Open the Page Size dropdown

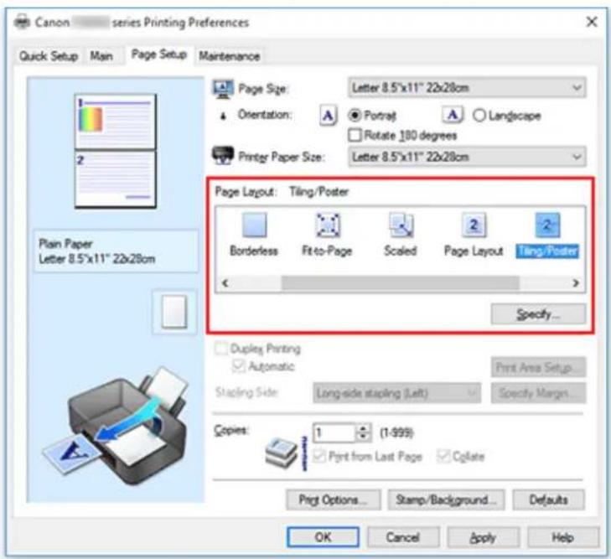467,88
